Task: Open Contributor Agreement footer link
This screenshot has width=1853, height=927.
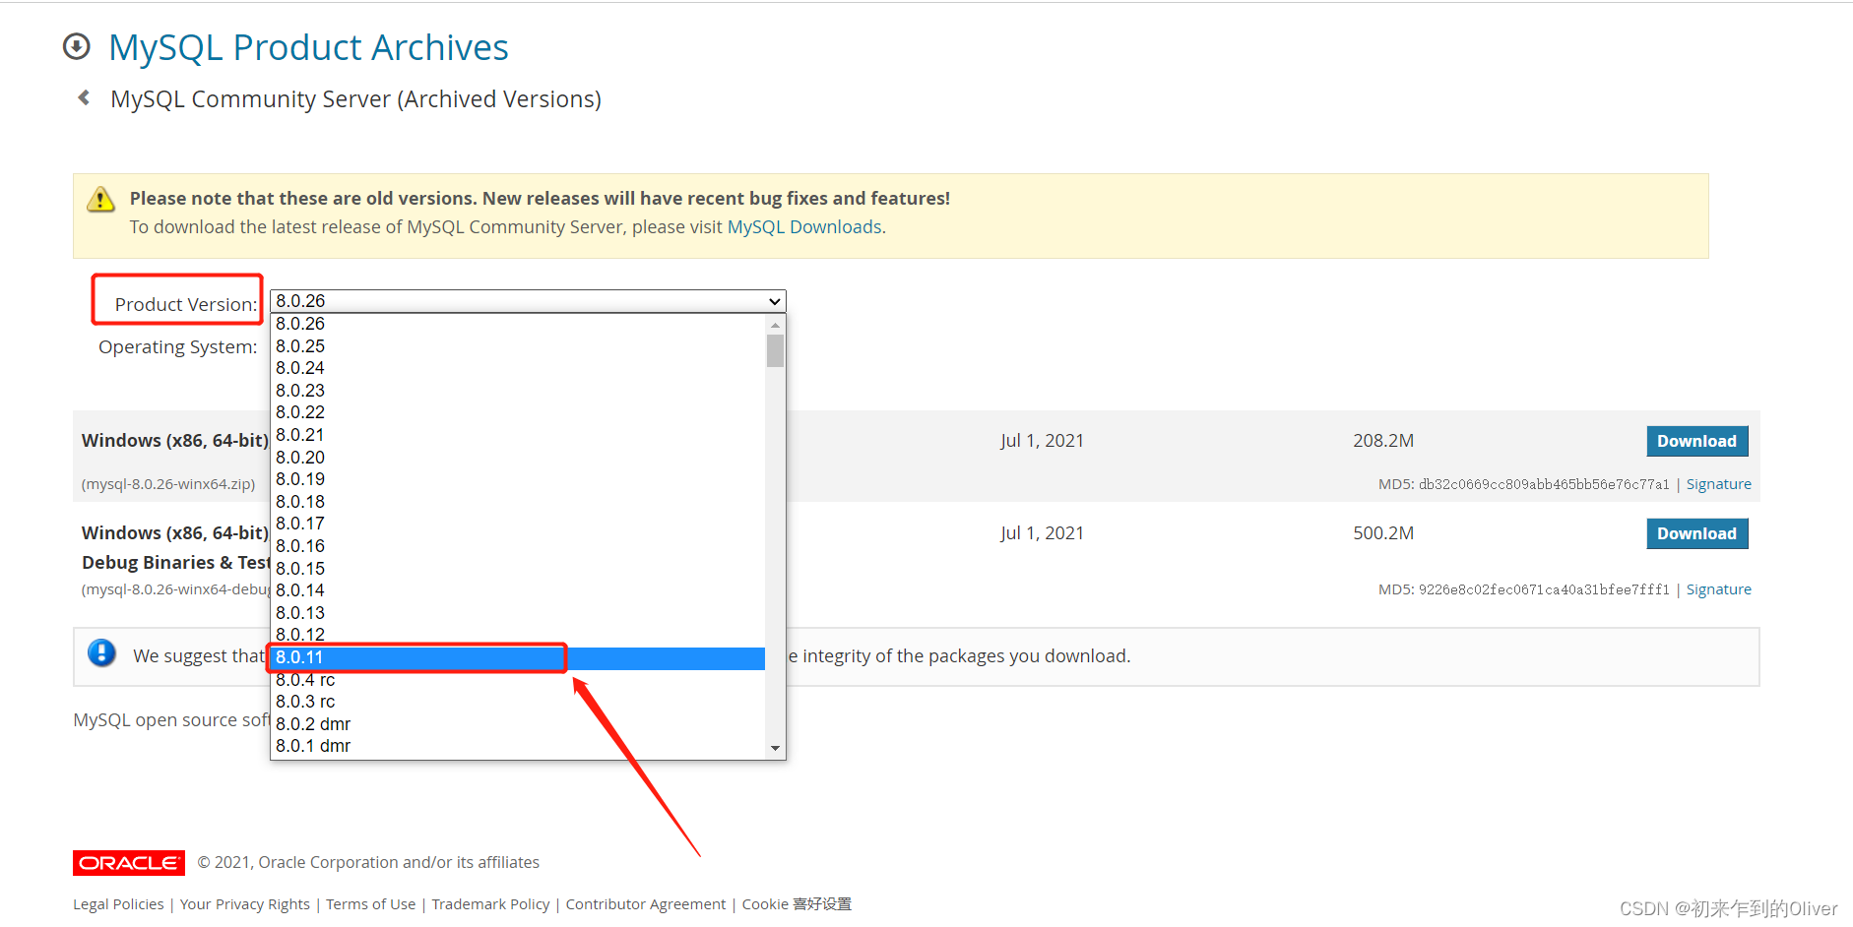Action: point(645,904)
